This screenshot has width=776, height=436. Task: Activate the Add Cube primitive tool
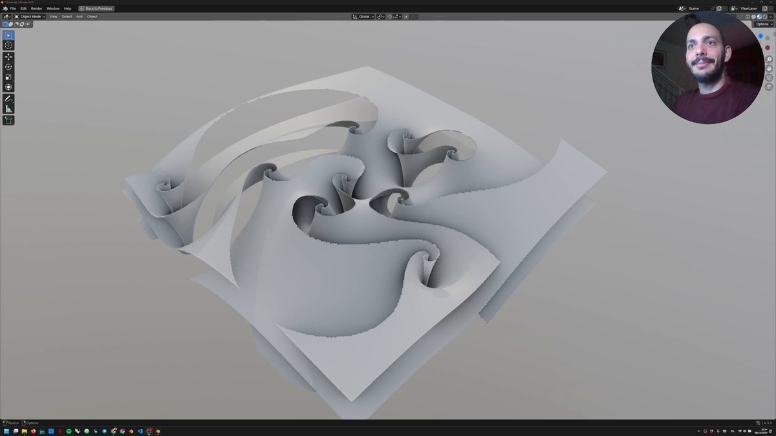click(8, 120)
